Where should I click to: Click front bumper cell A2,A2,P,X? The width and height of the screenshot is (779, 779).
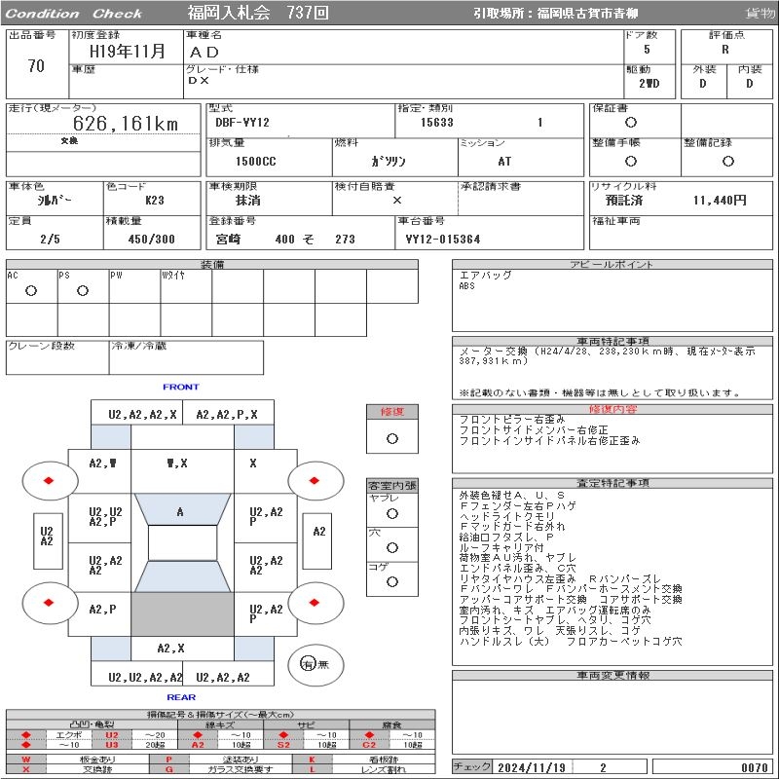[x=228, y=412]
